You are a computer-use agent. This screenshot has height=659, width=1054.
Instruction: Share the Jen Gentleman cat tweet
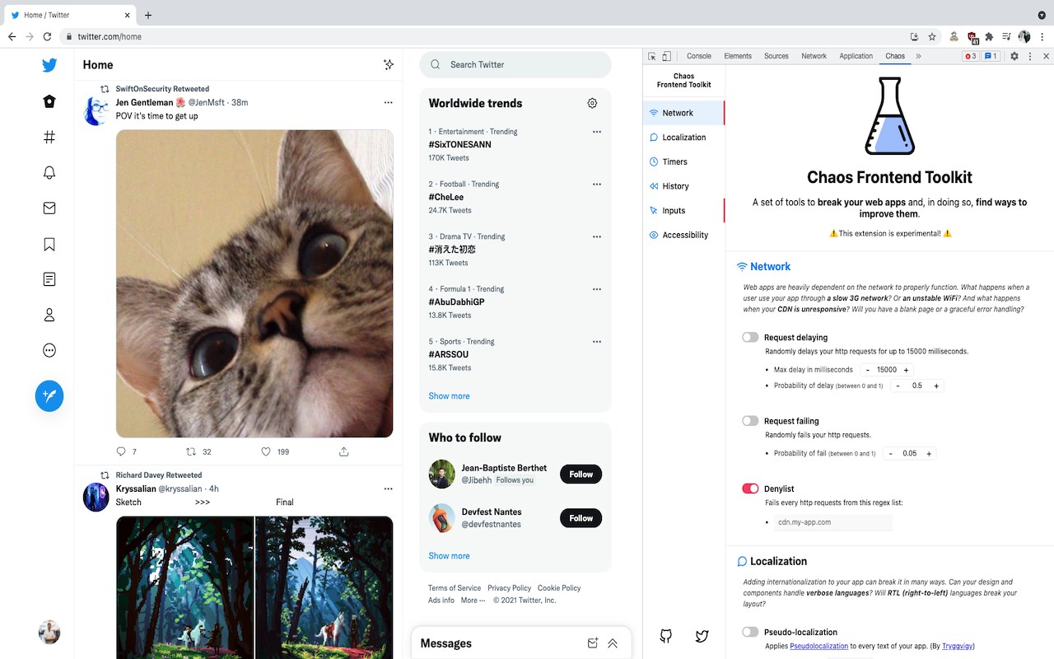tap(344, 451)
